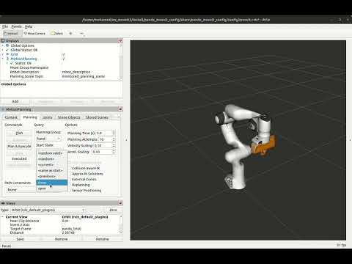352x264 pixels.
Task: Click the Planning Time input field
Action: point(103,133)
